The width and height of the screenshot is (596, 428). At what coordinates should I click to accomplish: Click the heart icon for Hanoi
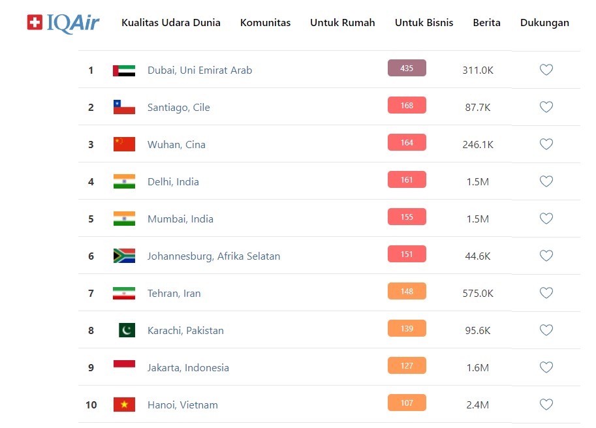[546, 405]
